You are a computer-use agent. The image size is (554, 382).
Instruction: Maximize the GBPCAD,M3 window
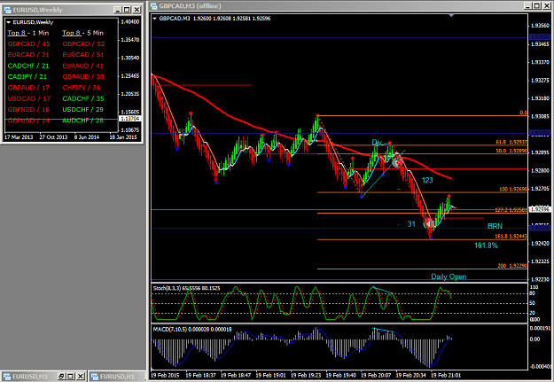pyautogui.click(x=536, y=5)
